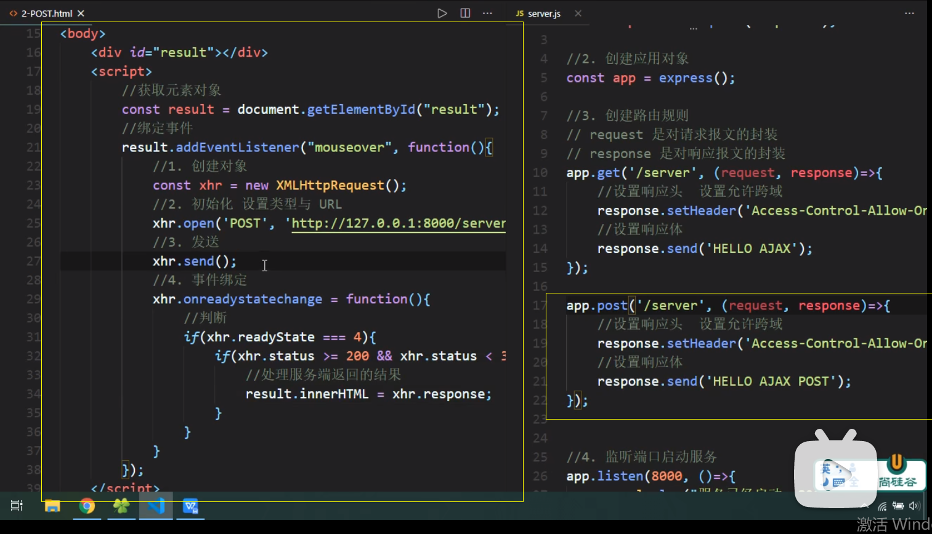
Task: Select line number 26 in server.js gutter
Action: (x=540, y=476)
